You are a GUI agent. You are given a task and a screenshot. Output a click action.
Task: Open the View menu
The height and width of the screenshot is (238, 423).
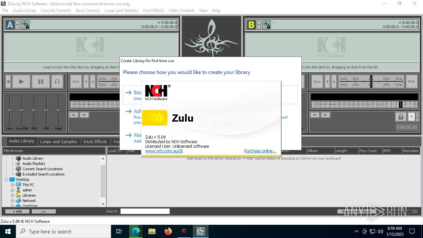203,11
